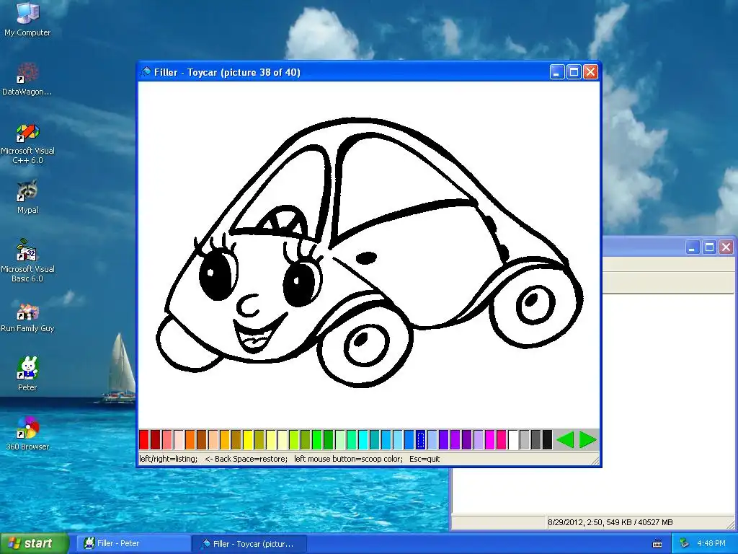Viewport: 738px width, 554px height.
Task: Select the brown palette swatch
Action: [202, 439]
